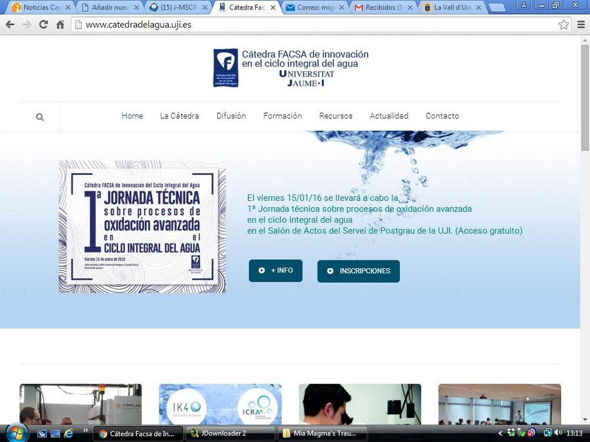Click the volume speaker tray icon
This screenshot has width=590, height=442.
pyautogui.click(x=558, y=433)
